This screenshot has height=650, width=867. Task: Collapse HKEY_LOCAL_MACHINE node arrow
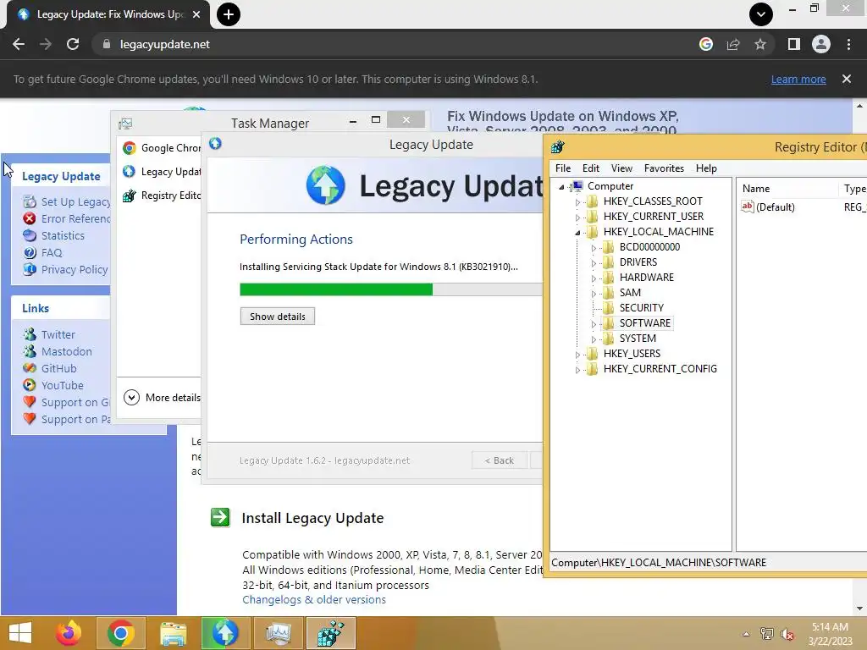(x=577, y=233)
